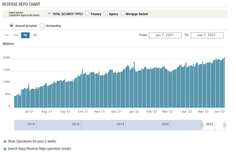Choose the Outstanding radio option
The width and height of the screenshot is (236, 152).
tap(42, 26)
